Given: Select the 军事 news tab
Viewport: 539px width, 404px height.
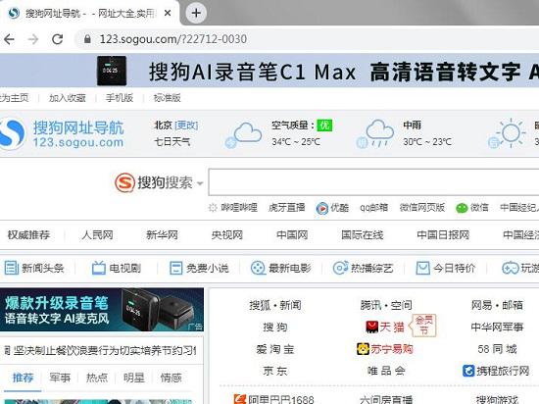Looking at the screenshot, I should pyautogui.click(x=60, y=378).
